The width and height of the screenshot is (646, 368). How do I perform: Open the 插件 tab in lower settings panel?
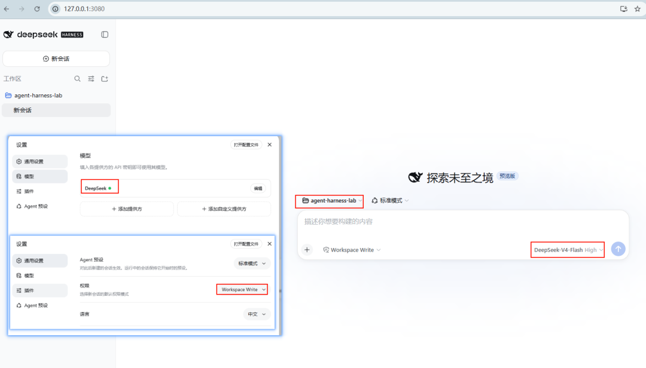click(40, 290)
